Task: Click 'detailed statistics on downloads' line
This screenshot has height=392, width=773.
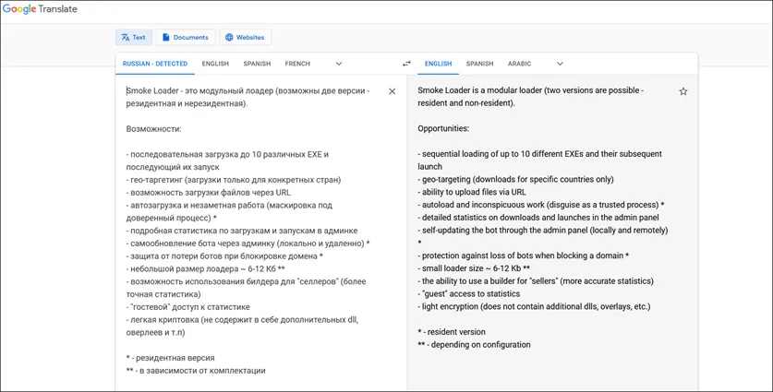Action: click(538, 217)
